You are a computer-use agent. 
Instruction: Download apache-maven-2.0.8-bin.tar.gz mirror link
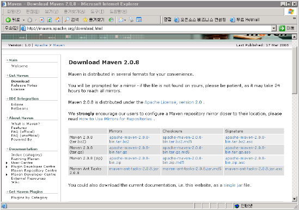point(129,150)
